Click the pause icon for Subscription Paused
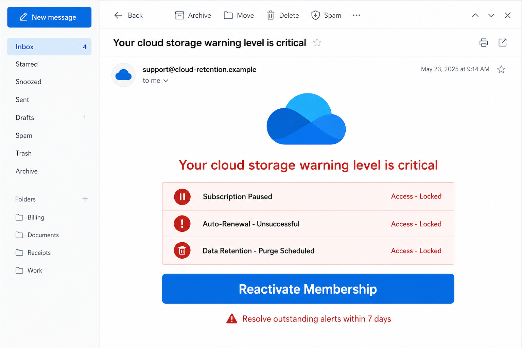 point(182,197)
